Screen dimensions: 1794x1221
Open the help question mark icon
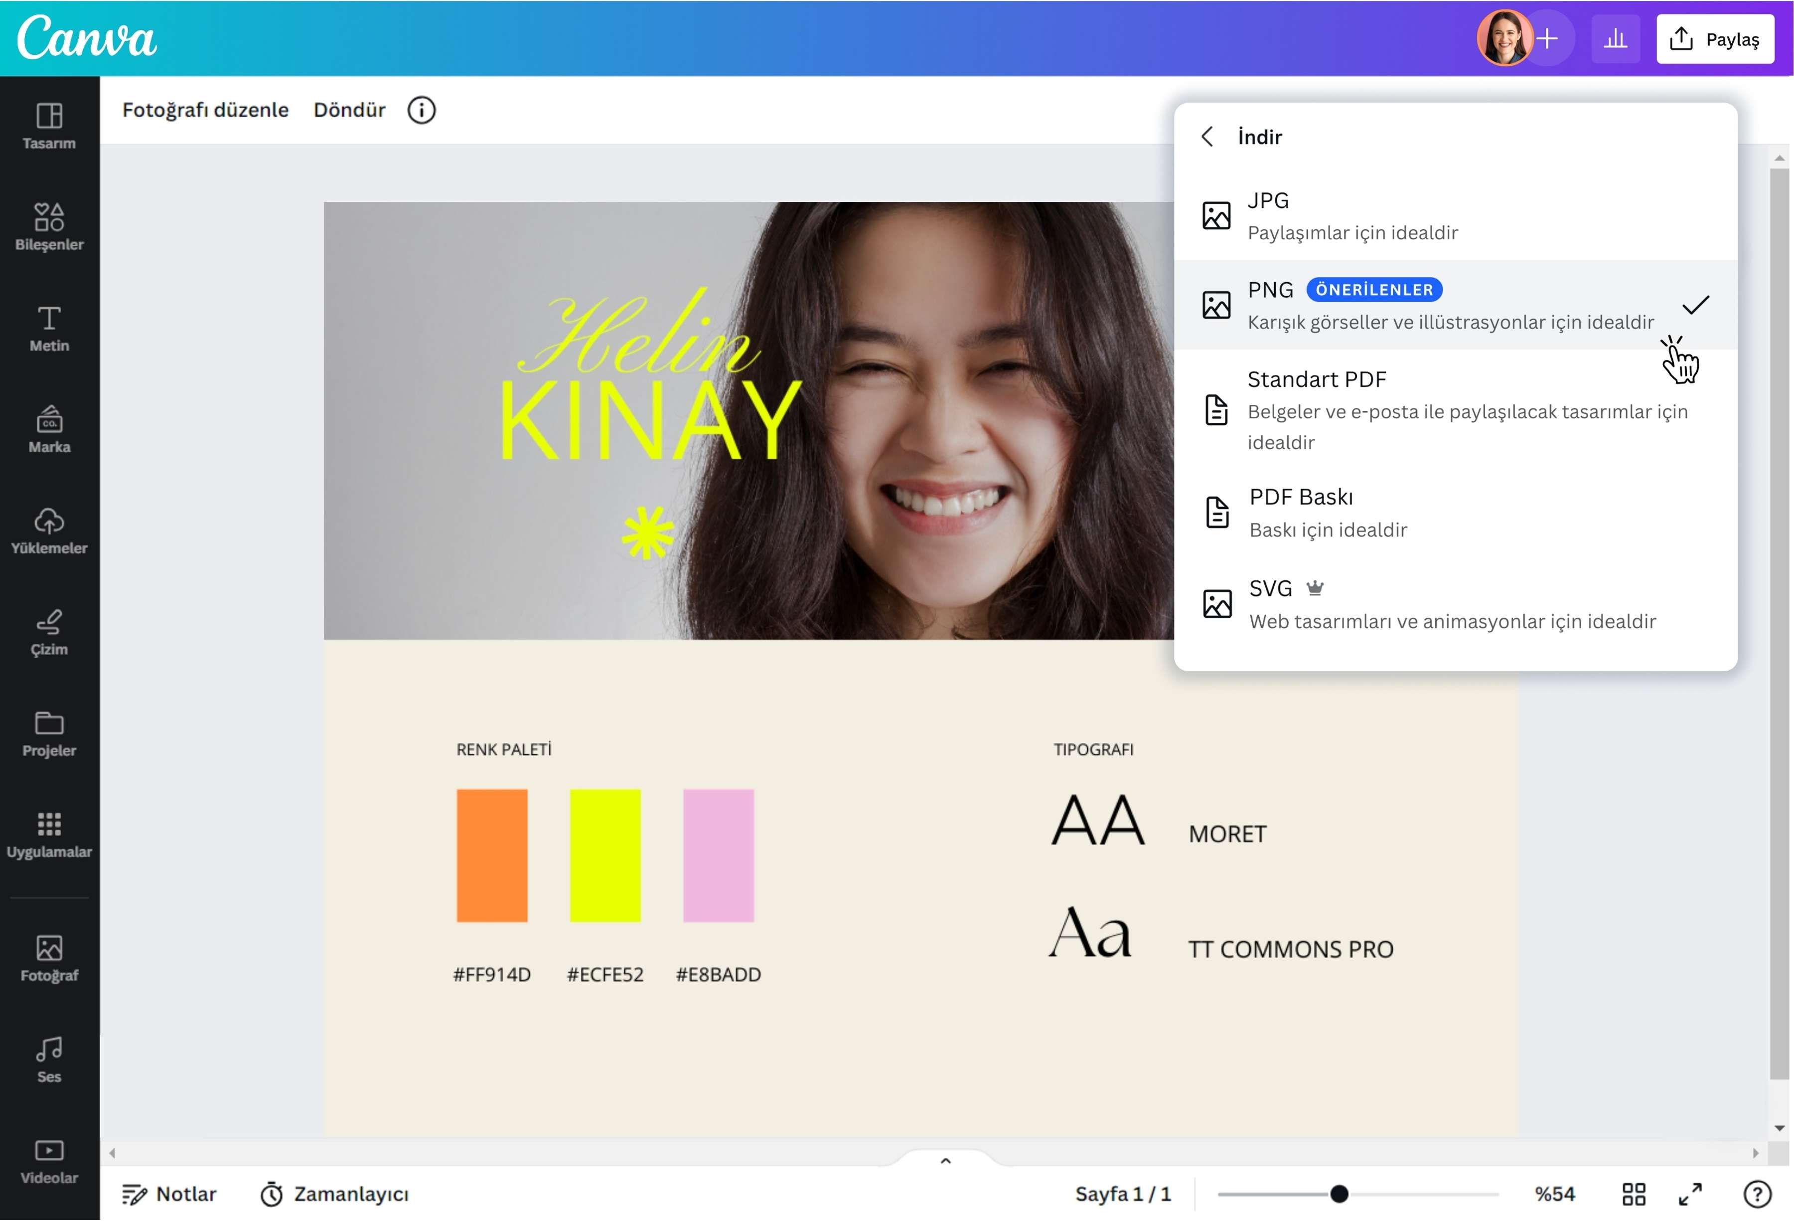(x=1758, y=1194)
